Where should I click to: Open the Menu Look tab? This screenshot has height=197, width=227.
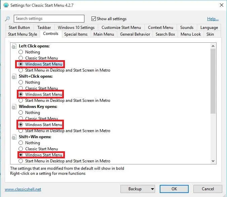click(x=191, y=34)
